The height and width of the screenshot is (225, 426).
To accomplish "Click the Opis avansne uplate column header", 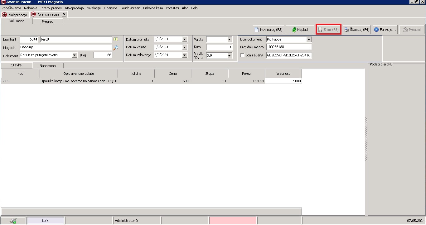I will point(79,74).
